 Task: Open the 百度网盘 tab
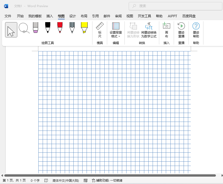[189, 16]
